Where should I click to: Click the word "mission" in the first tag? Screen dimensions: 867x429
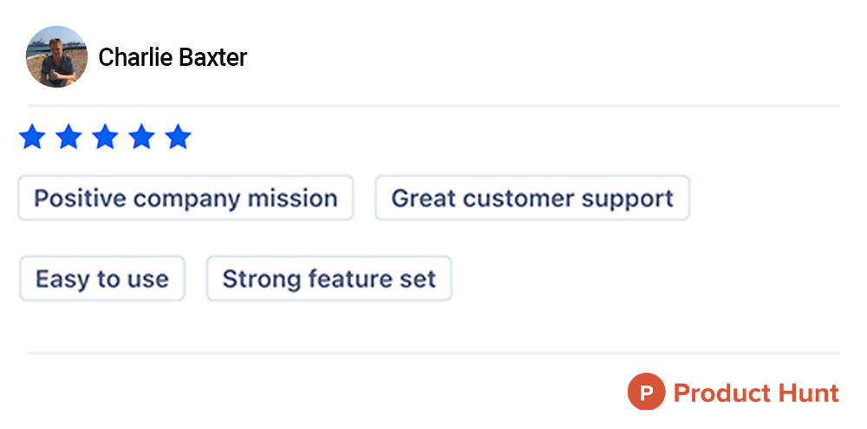point(293,198)
